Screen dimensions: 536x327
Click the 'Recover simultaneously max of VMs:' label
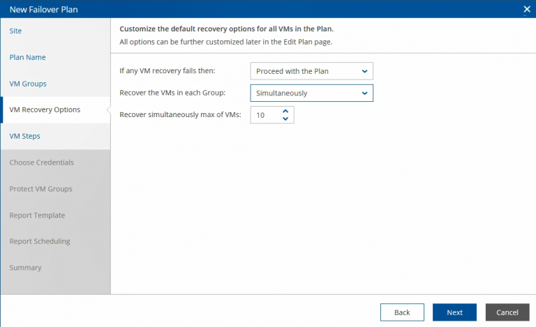[x=180, y=114]
